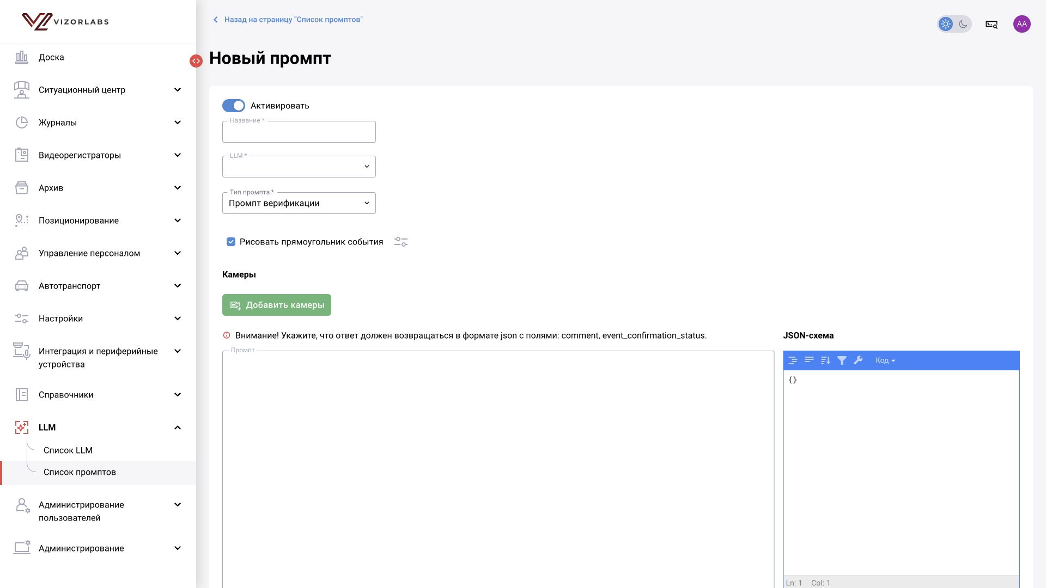Switch to light theme sun icon
Viewport: 1046px width, 588px height.
pos(946,24)
